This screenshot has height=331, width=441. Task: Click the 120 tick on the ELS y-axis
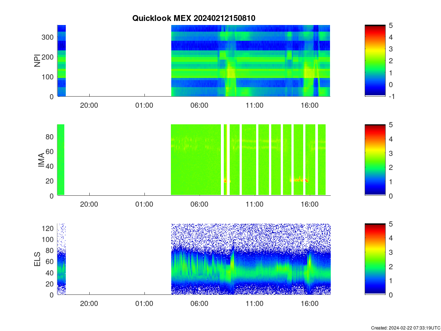[48, 228]
